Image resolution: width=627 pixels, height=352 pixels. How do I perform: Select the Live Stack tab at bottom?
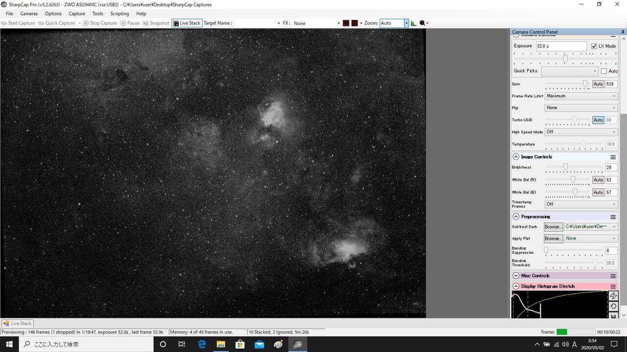17,323
